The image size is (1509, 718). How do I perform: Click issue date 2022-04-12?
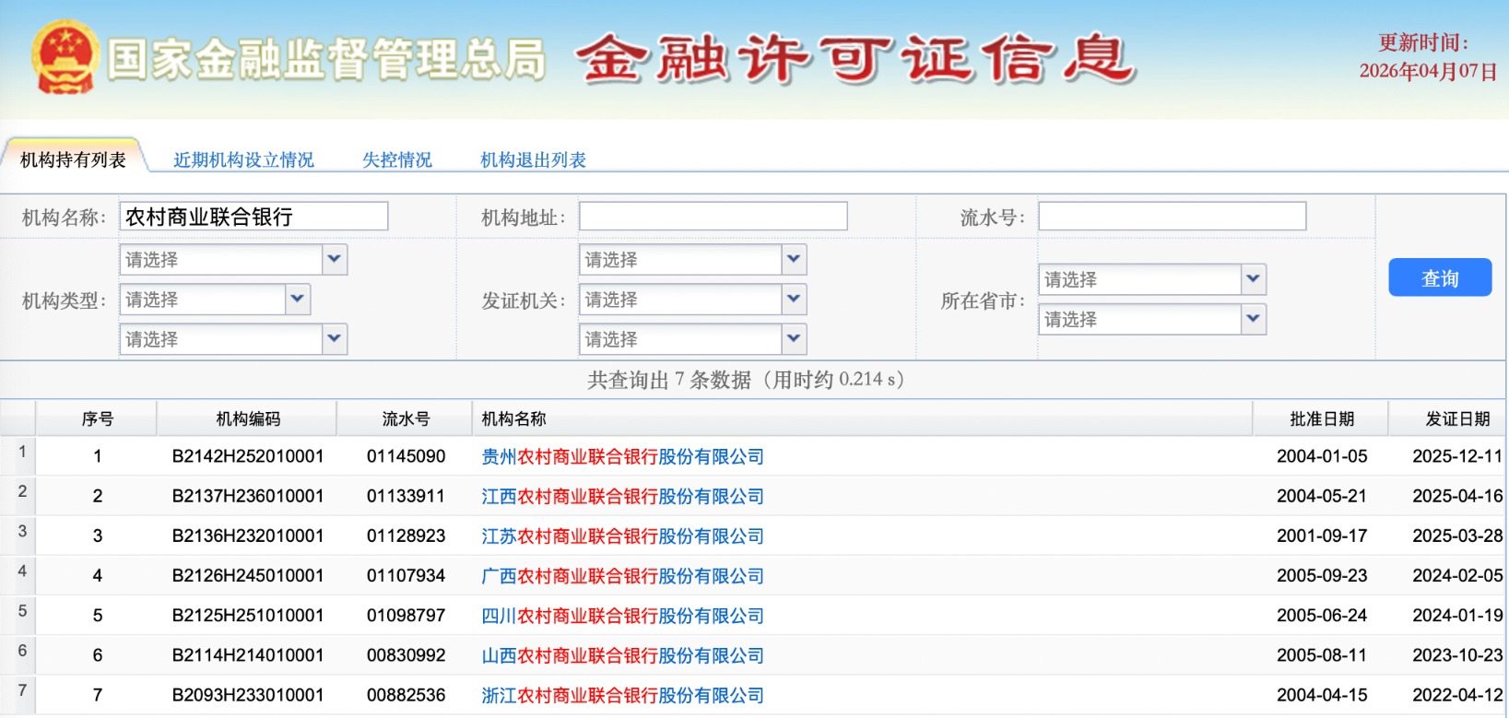(x=1457, y=695)
